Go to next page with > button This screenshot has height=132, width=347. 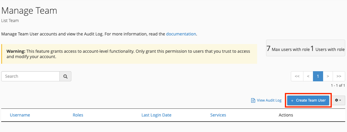coord(328,76)
